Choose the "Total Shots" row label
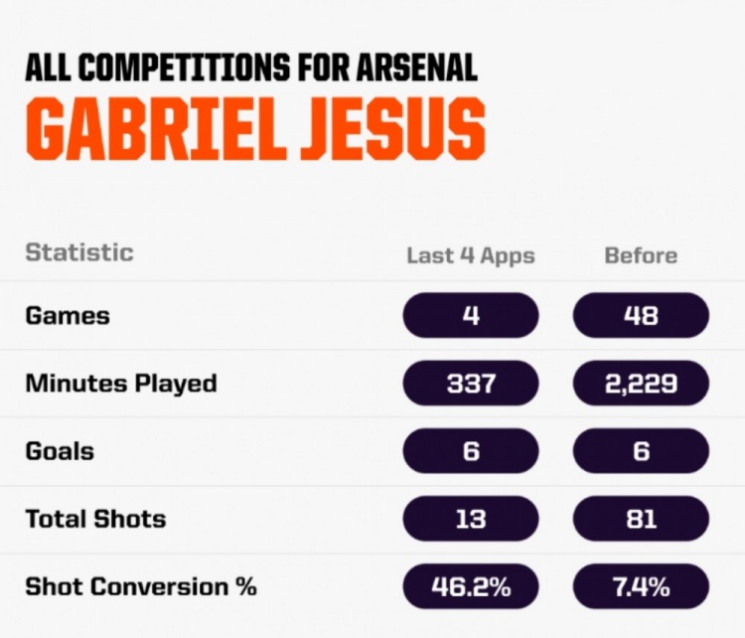Screen dimensions: 745x638 (95, 519)
